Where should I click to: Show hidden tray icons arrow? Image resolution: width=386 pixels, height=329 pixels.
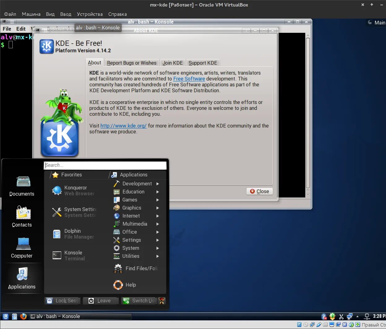point(358,316)
